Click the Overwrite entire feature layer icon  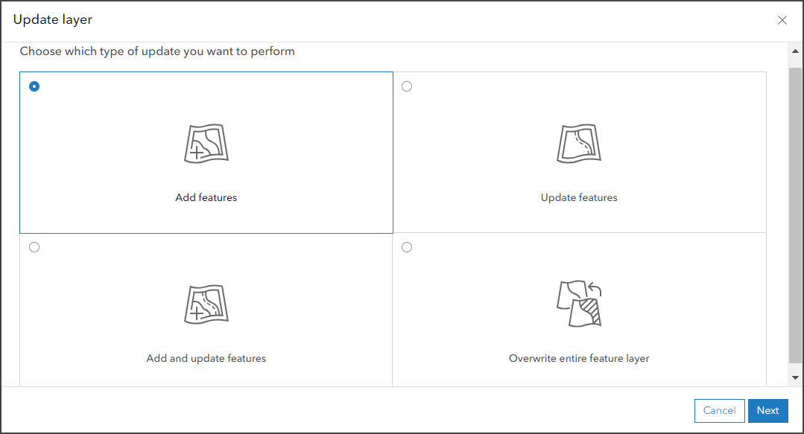pos(579,304)
